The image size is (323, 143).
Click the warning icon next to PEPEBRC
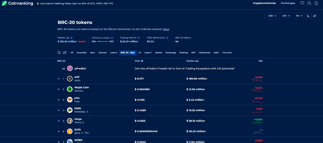87,112
